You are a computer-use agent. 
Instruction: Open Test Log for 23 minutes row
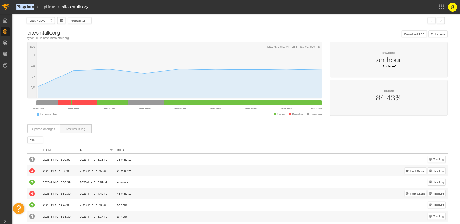(437, 171)
